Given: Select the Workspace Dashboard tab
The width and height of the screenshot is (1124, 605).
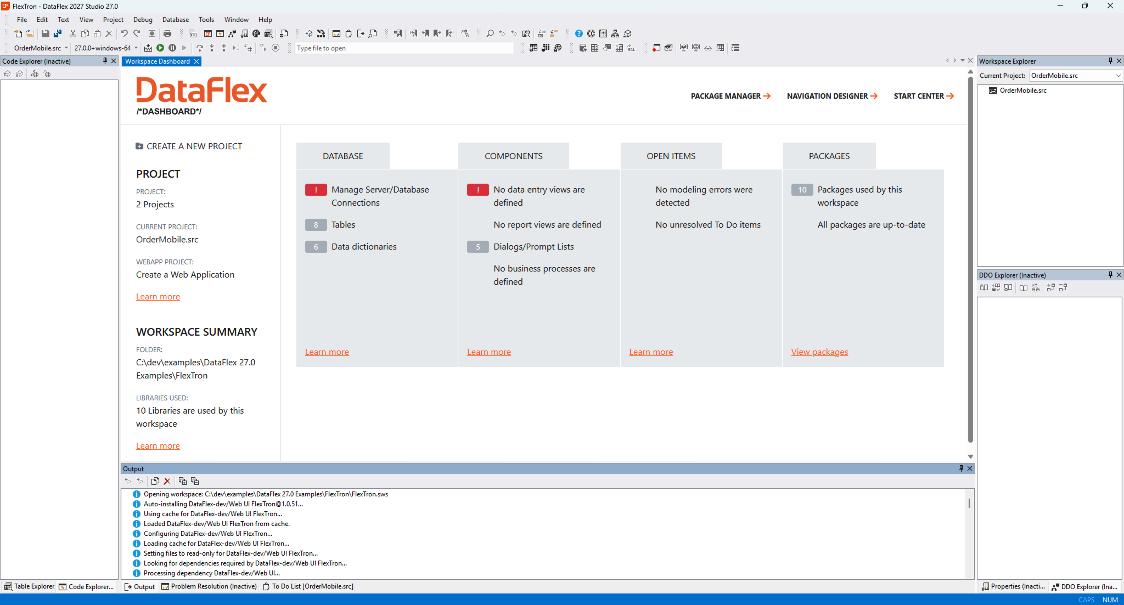Looking at the screenshot, I should pos(157,61).
